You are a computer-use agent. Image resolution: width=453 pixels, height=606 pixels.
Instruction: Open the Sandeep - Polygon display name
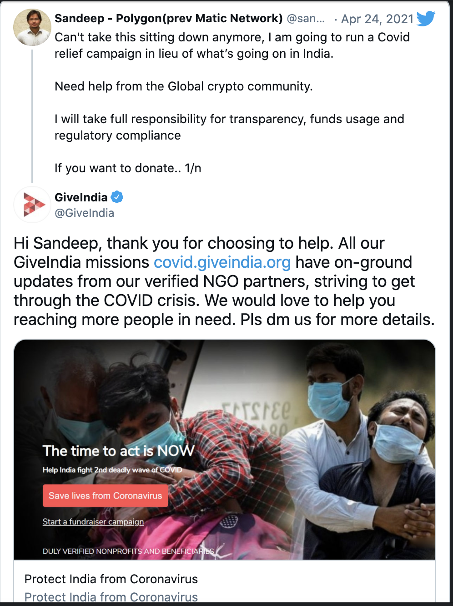coord(168,19)
